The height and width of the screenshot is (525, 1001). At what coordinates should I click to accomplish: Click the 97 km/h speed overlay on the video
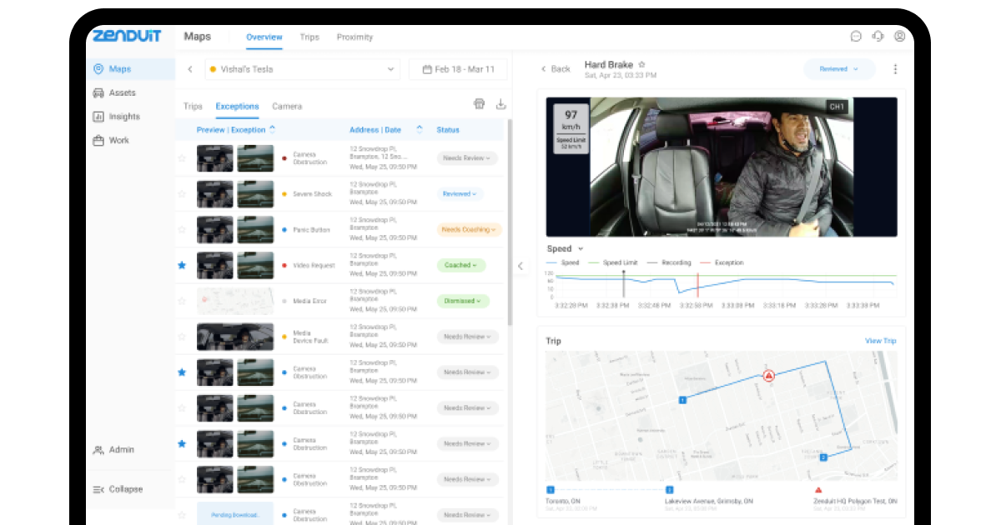click(571, 127)
